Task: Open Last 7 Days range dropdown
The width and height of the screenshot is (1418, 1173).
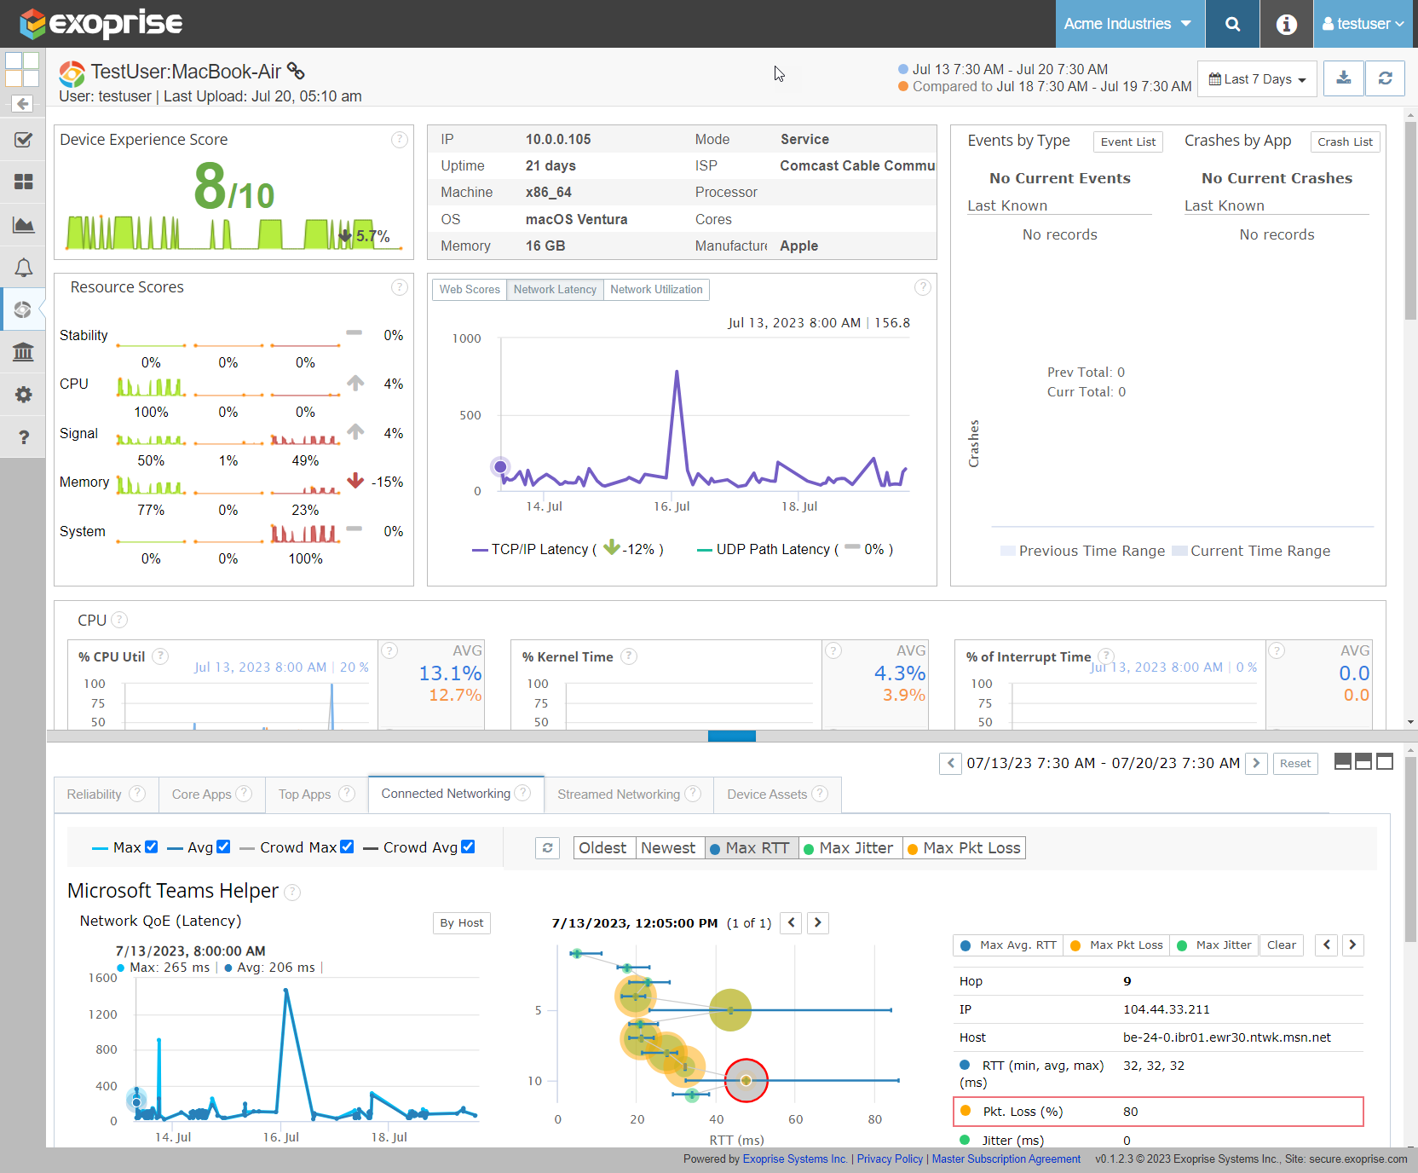Action: click(1257, 79)
